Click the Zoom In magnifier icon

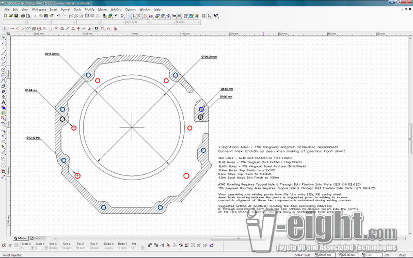[x=71, y=16]
